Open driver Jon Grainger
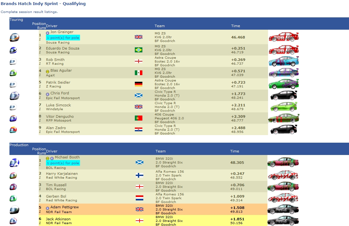The height and width of the screenshot is (226, 349). click(x=62, y=32)
